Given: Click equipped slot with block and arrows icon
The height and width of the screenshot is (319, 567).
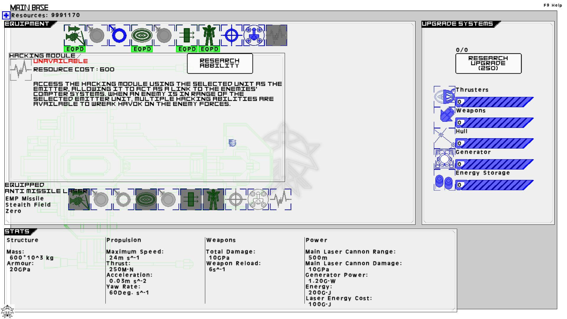Looking at the screenshot, I should pyautogui.click(x=191, y=199).
